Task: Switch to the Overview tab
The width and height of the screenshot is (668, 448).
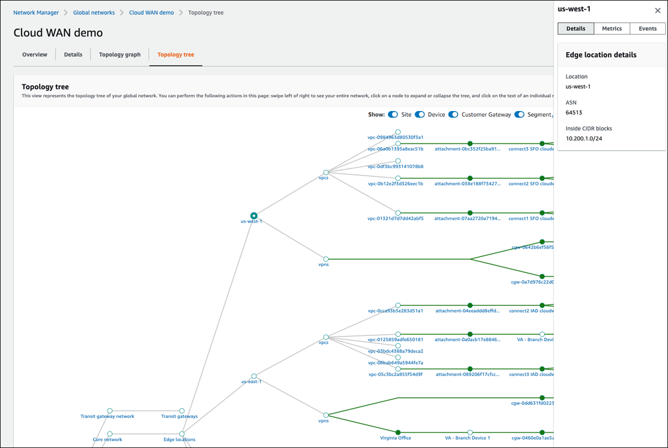Action: click(34, 54)
